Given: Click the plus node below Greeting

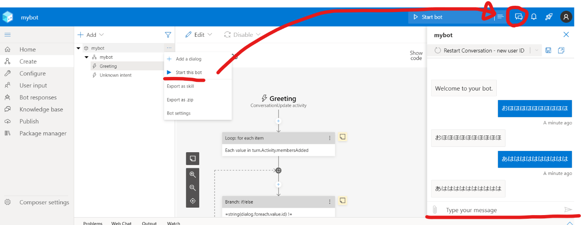Looking at the screenshot, I should (278, 121).
